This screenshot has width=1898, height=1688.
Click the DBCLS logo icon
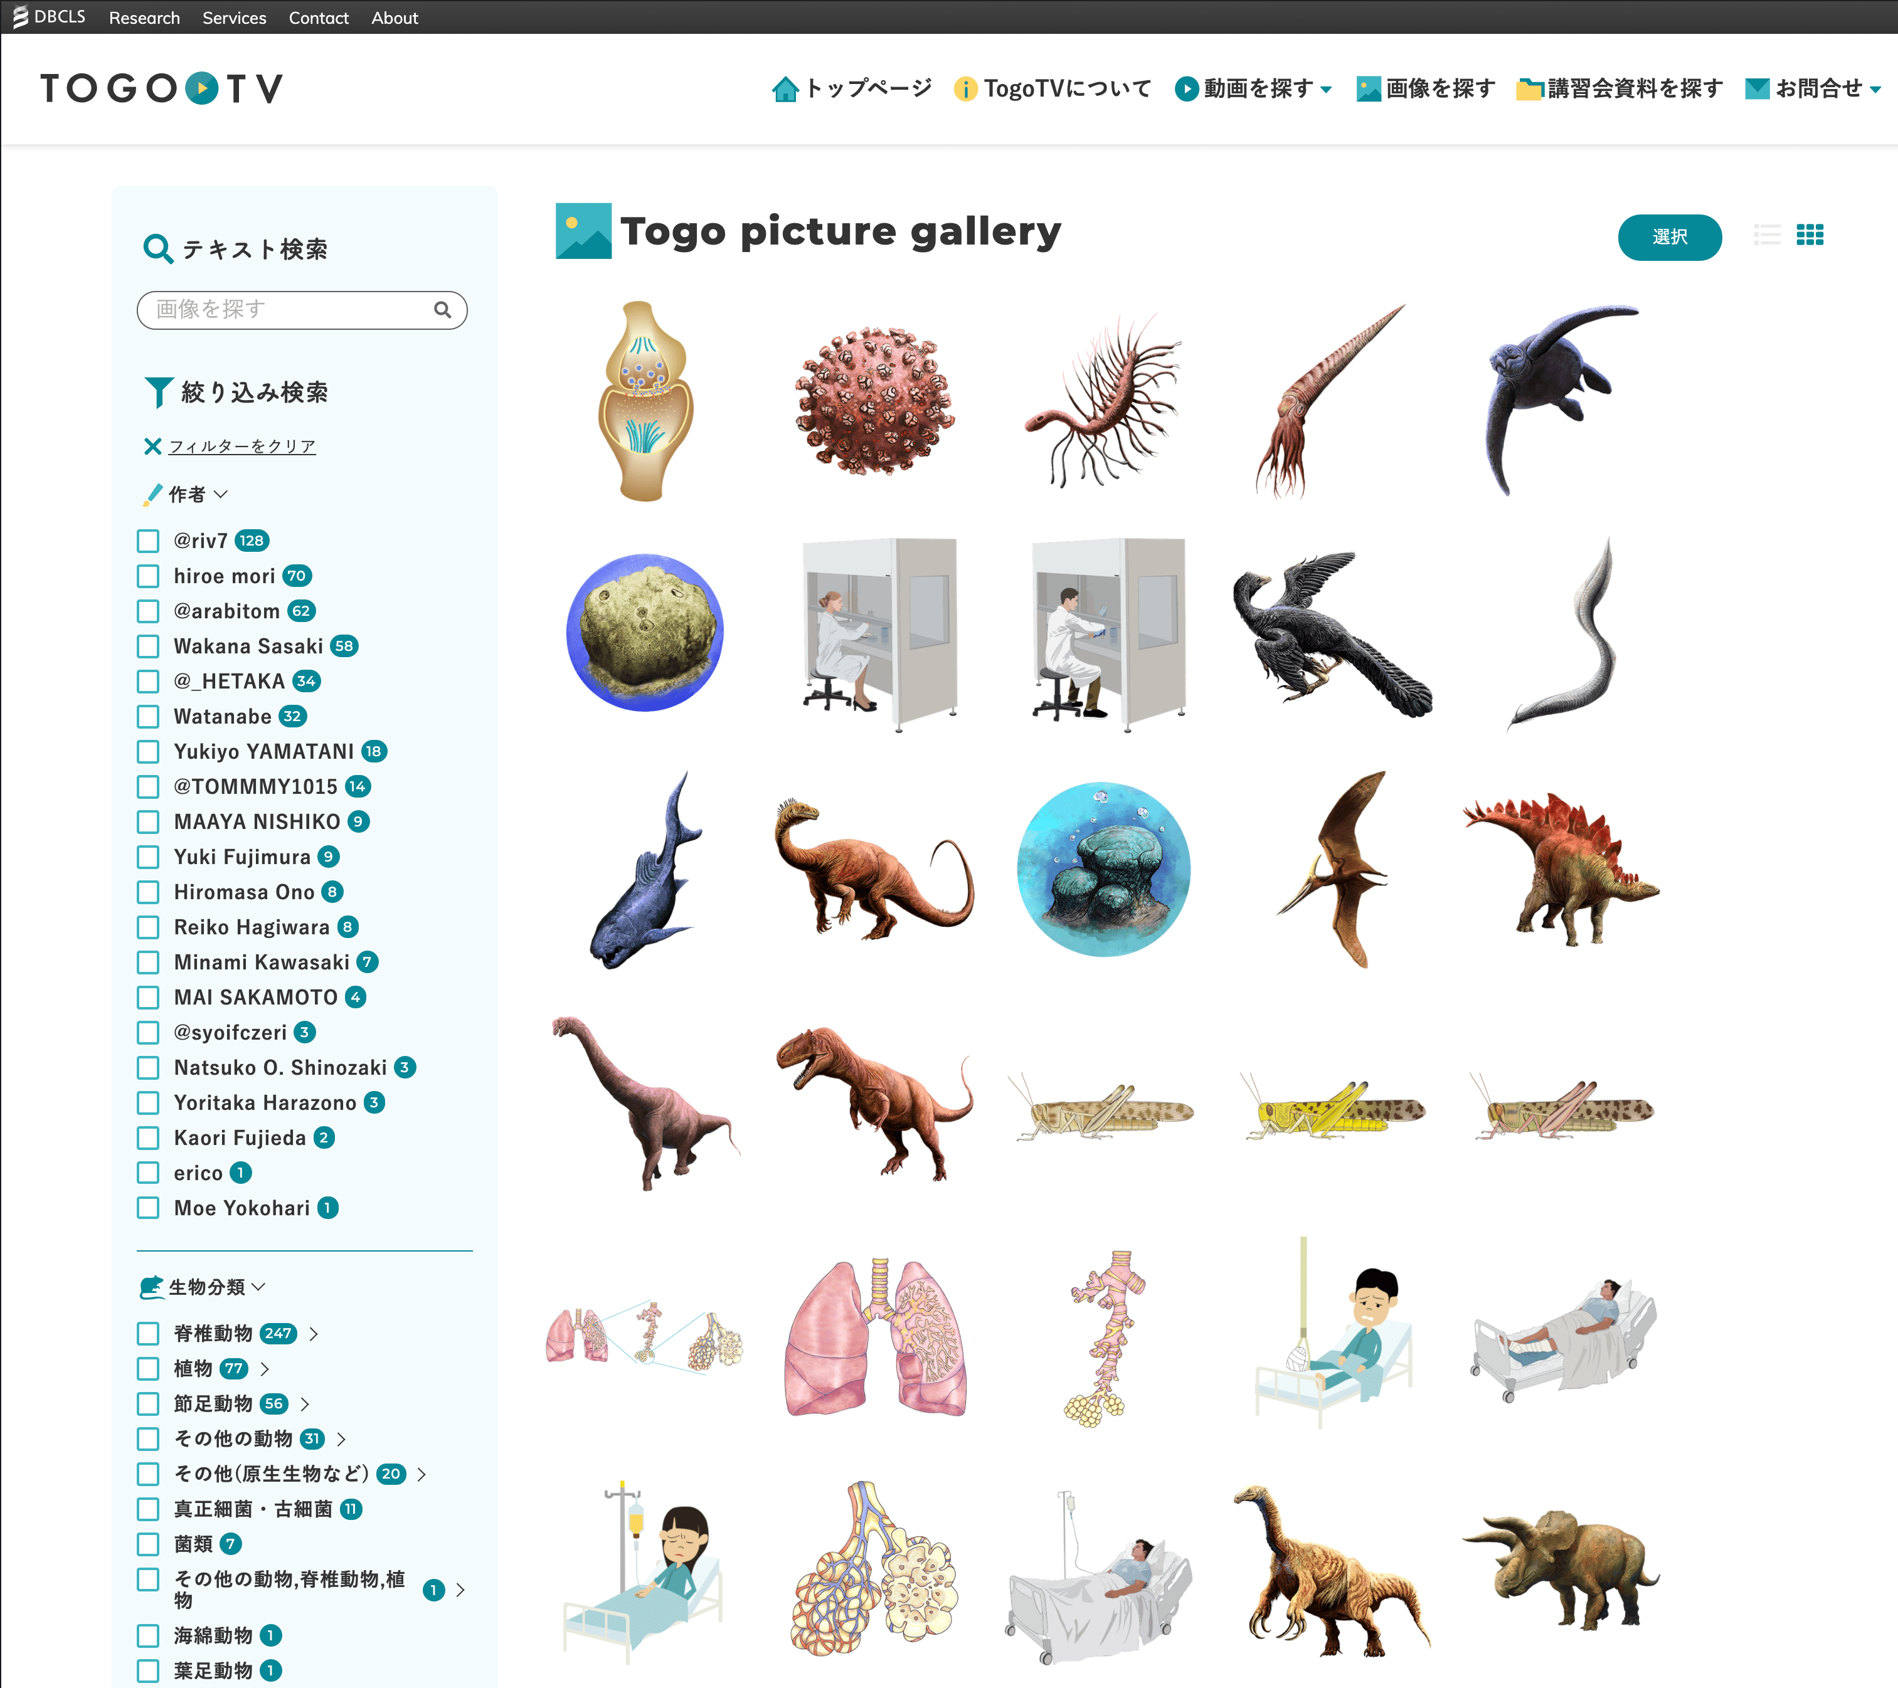point(19,17)
